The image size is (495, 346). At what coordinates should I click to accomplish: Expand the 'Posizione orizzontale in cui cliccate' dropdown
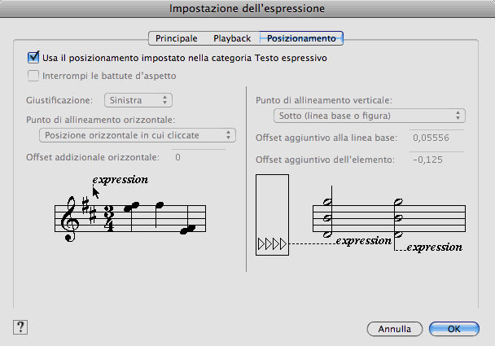(138, 134)
